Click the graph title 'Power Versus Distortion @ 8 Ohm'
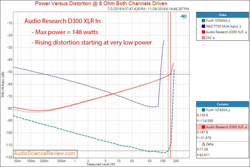 101,3
